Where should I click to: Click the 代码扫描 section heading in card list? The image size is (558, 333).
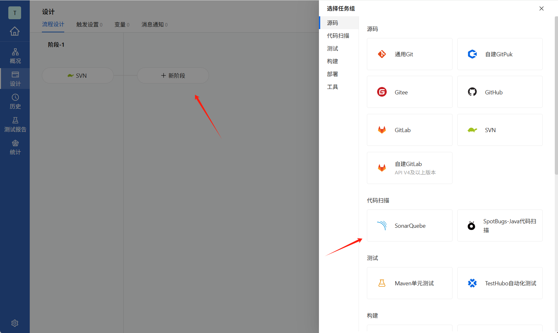(378, 200)
